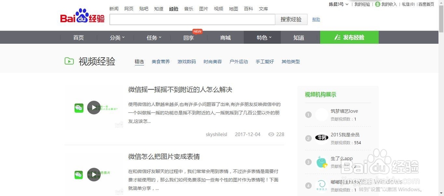The height and width of the screenshot is (196, 444).
Task: Click the Baidu Jingyan logo
Action: (x=83, y=16)
